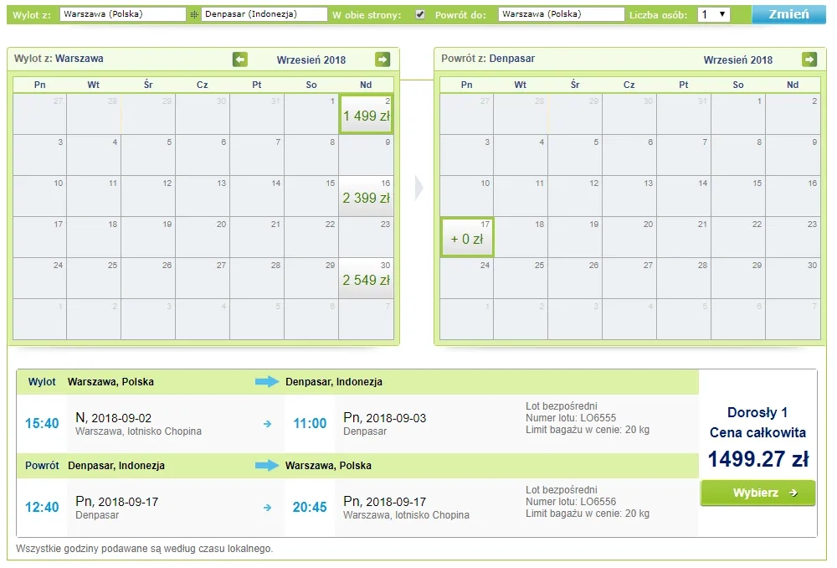837x568 pixels.
Task: Click the green Wybierz button
Action: tap(757, 493)
